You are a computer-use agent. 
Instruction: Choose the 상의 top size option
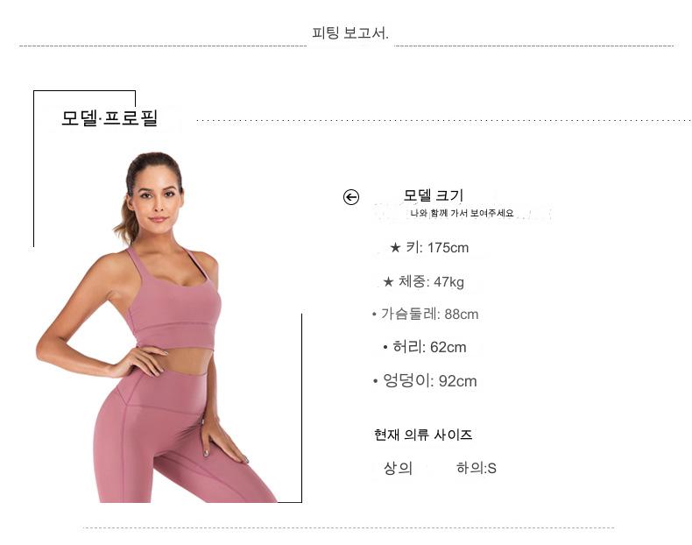click(398, 468)
